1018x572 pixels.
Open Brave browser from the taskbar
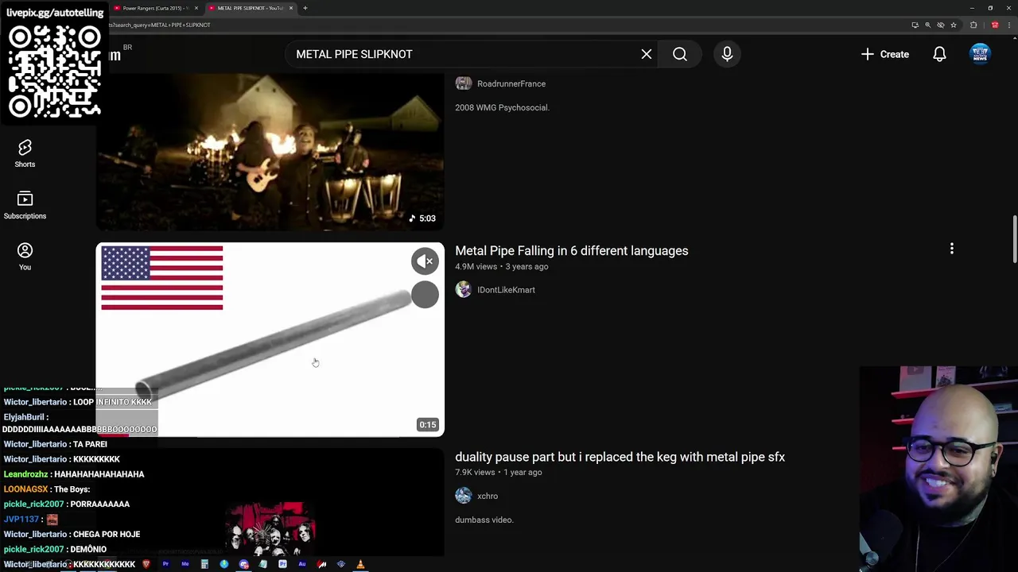pyautogui.click(x=146, y=564)
